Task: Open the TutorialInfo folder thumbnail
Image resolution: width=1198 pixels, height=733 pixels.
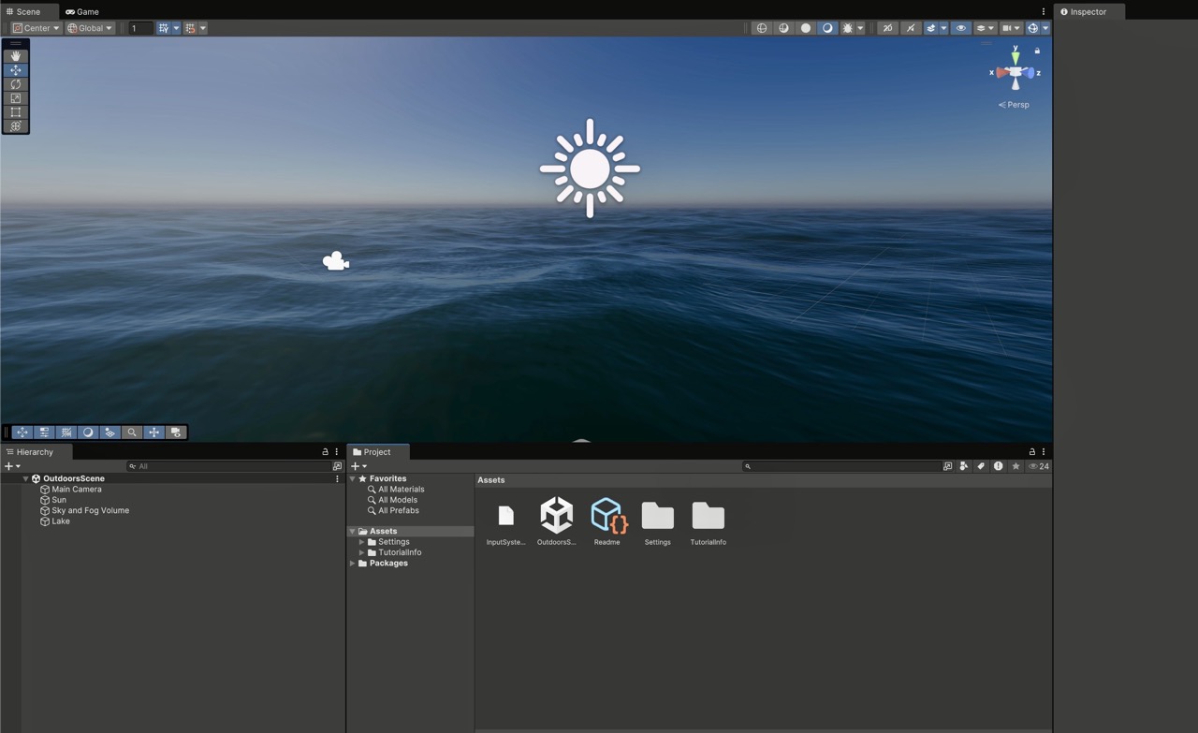Action: click(x=708, y=521)
